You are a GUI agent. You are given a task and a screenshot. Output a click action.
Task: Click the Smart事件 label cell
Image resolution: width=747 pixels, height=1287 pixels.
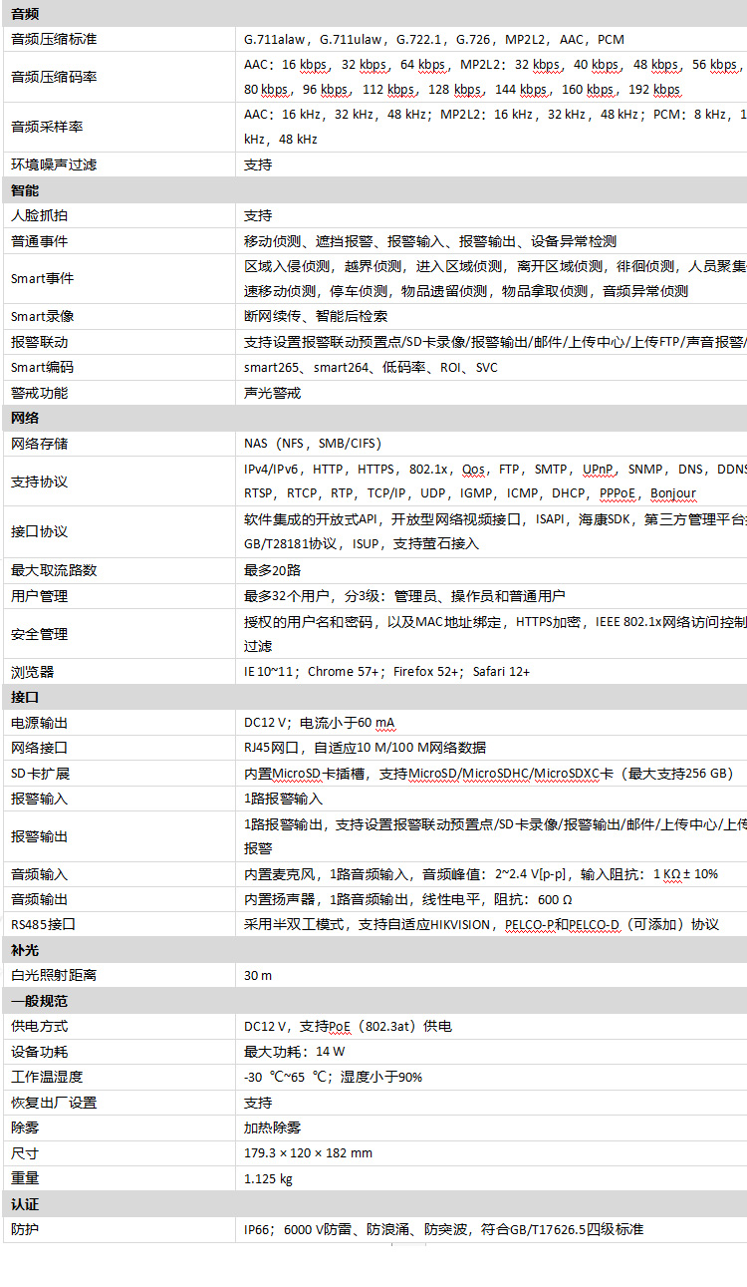click(x=43, y=278)
